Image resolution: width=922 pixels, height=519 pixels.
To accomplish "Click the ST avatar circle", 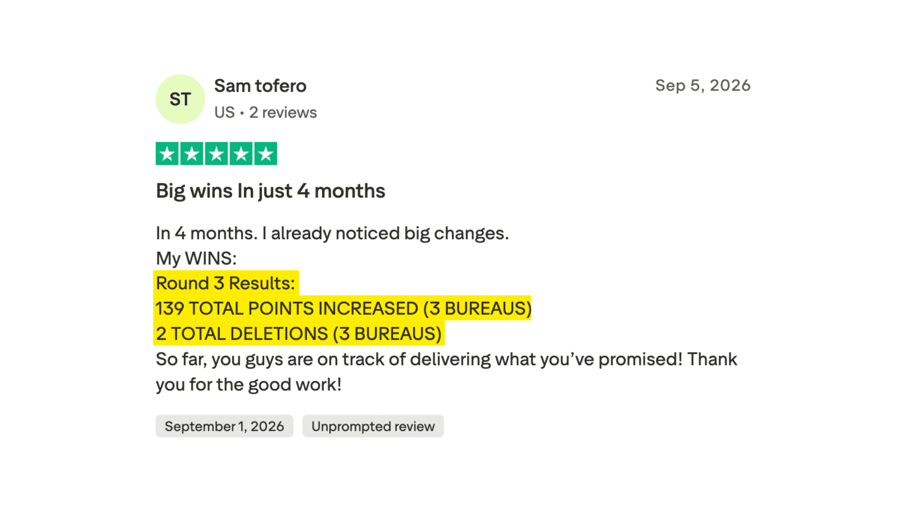I will (x=180, y=99).
